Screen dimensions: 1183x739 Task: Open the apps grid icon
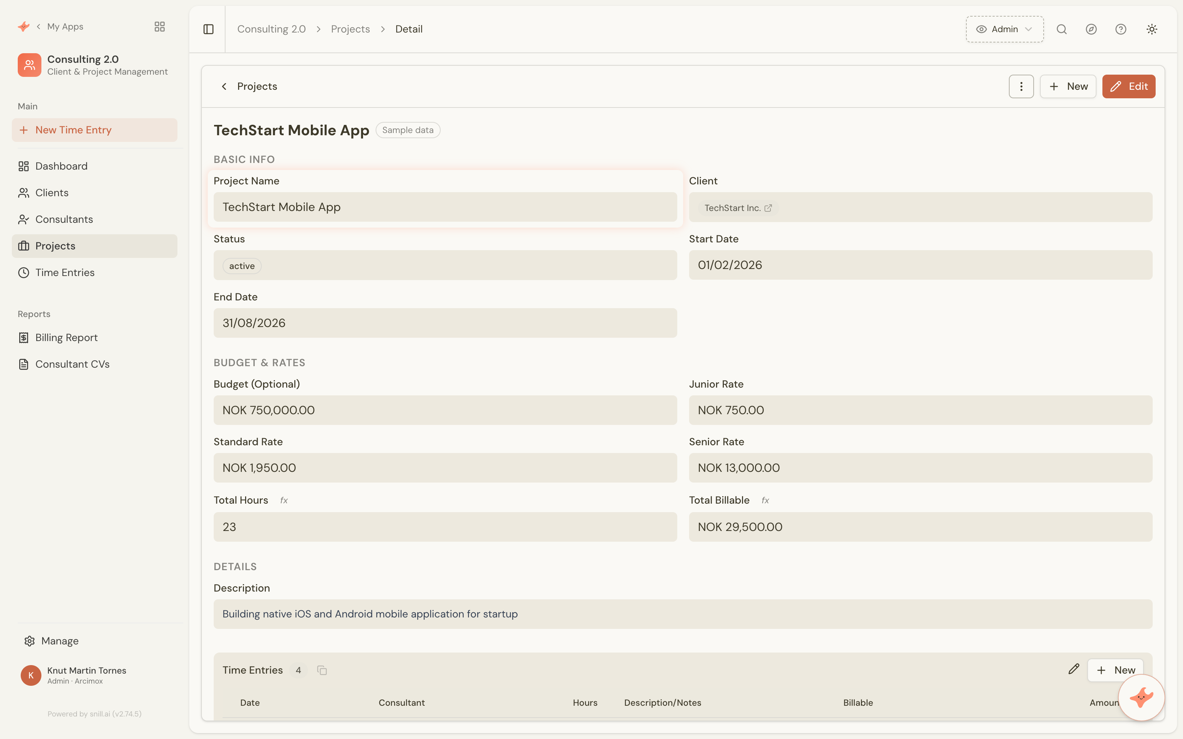pyautogui.click(x=159, y=26)
